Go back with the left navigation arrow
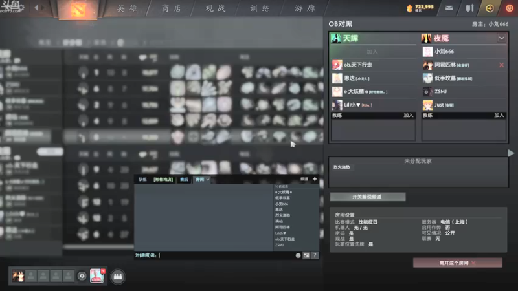Image resolution: width=518 pixels, height=291 pixels. 36,8
